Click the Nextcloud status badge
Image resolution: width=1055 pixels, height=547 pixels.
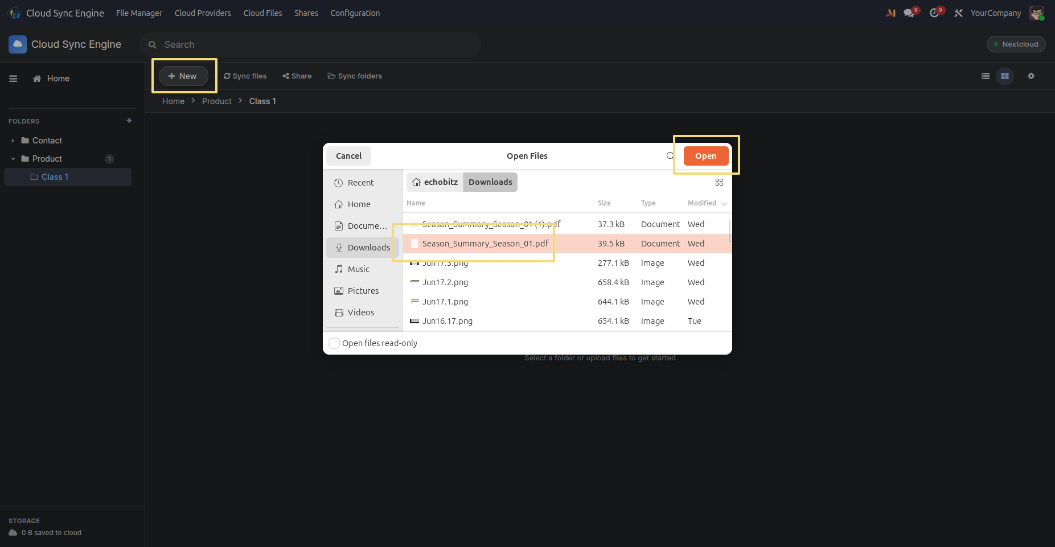[1016, 44]
